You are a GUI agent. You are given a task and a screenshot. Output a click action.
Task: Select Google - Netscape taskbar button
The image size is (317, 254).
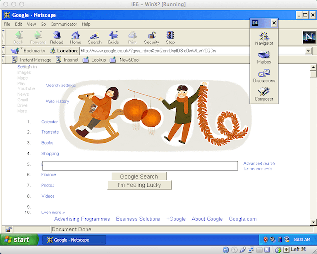click(x=74, y=240)
